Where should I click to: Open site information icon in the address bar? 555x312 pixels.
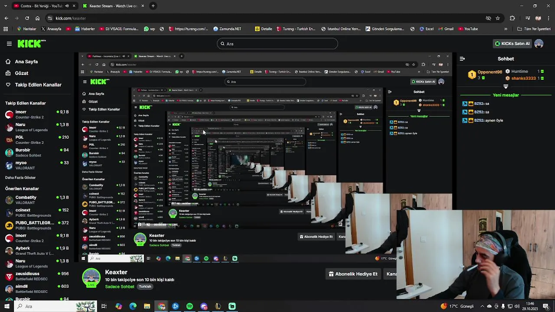click(50, 18)
